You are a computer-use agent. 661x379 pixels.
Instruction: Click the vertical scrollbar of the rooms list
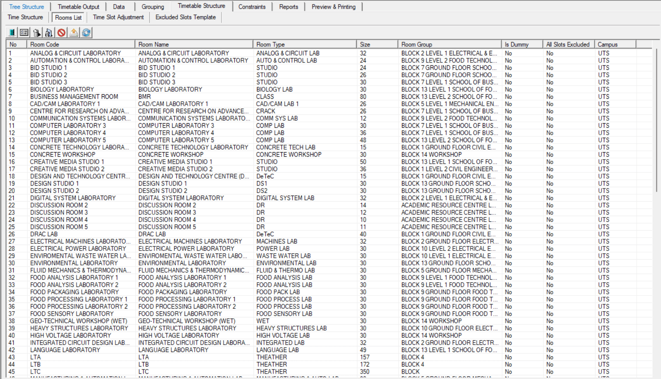656,120
